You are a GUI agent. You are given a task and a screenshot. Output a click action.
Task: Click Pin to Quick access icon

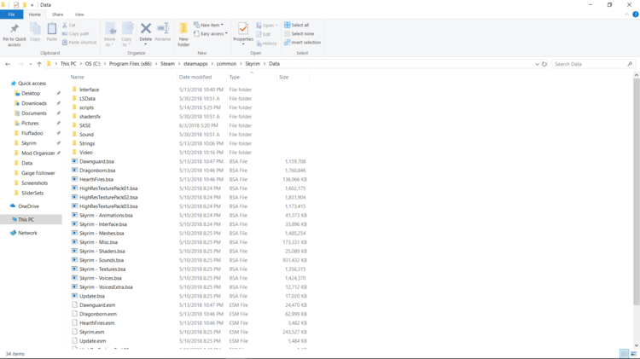[15, 29]
